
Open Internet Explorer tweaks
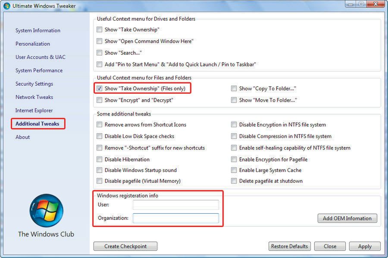click(34, 111)
